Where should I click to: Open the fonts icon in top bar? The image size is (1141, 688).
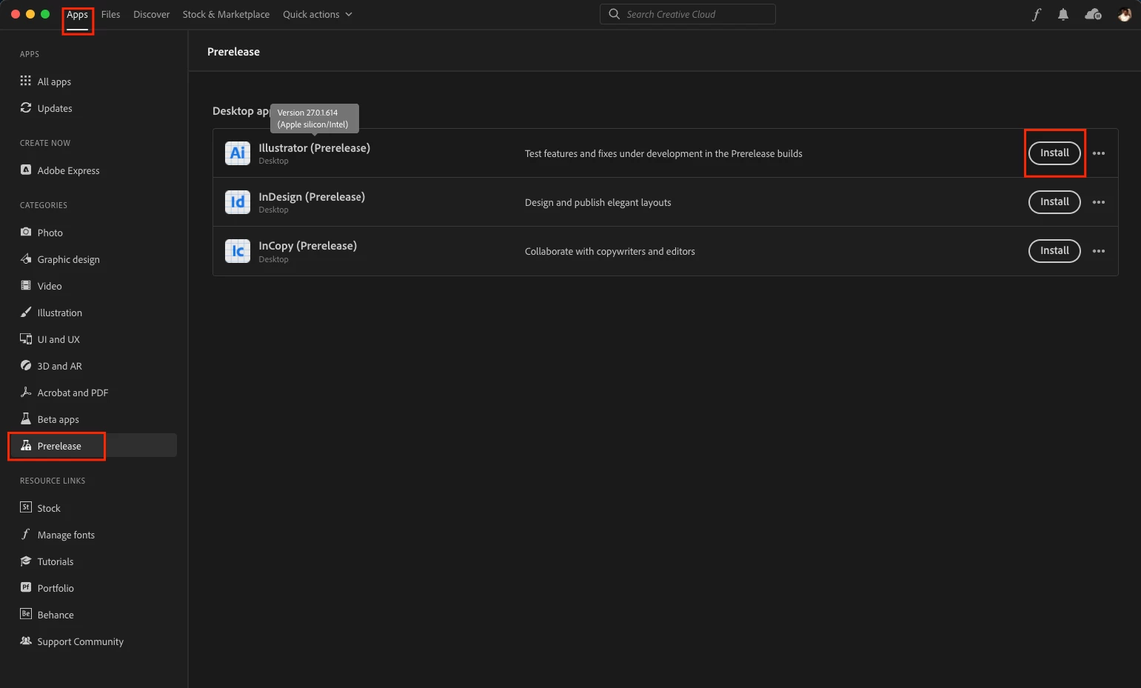tap(1037, 14)
